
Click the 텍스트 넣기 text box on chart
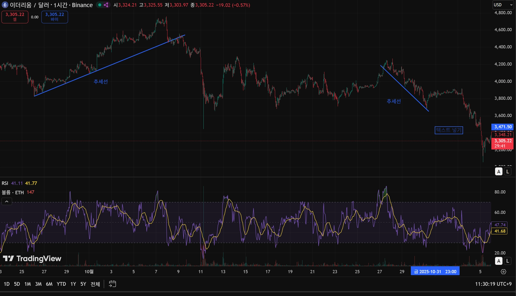tap(449, 130)
